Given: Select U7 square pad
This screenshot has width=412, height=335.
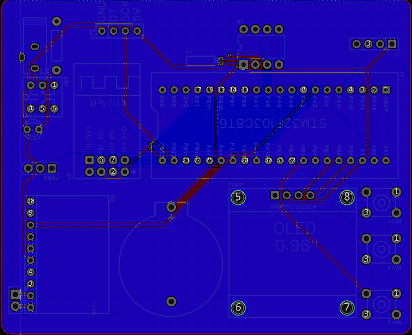Looking at the screenshot, I should pyautogui.click(x=244, y=65).
